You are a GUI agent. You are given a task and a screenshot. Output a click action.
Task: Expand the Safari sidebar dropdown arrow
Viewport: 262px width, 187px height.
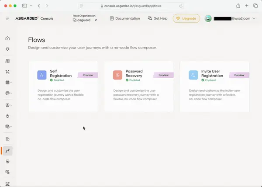[30, 6]
